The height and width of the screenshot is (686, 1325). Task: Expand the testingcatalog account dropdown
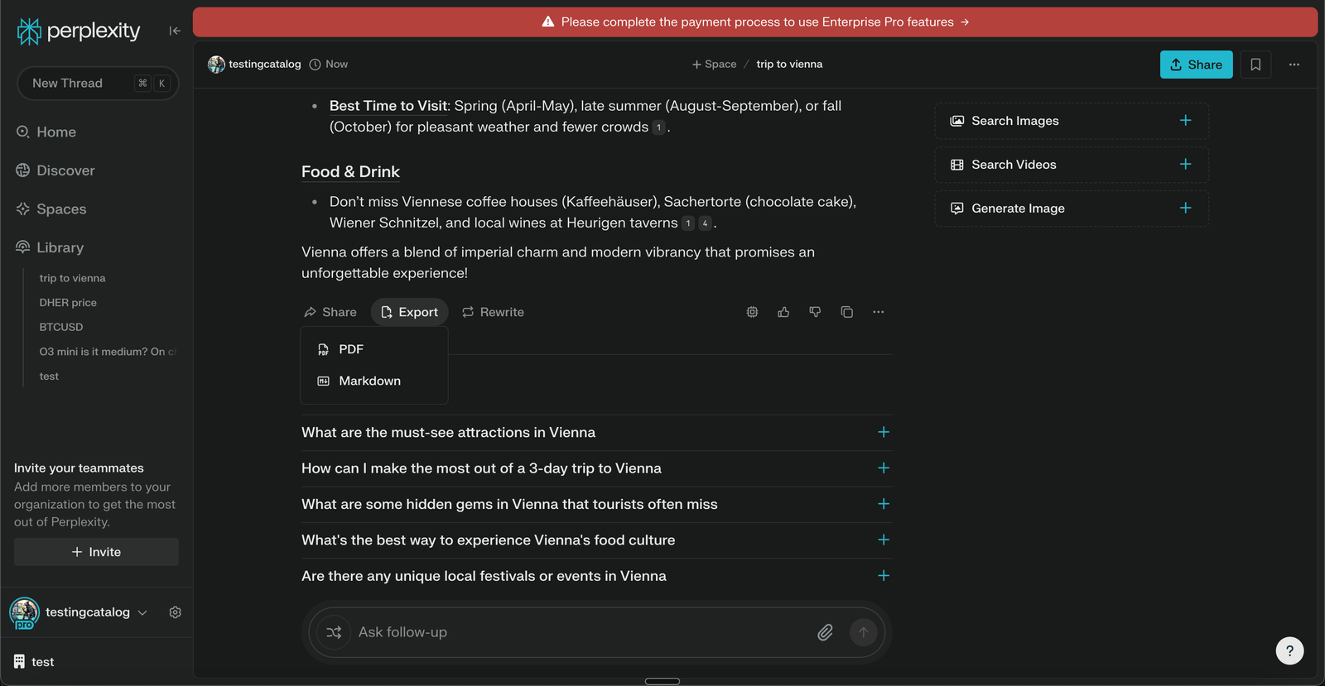click(x=142, y=612)
